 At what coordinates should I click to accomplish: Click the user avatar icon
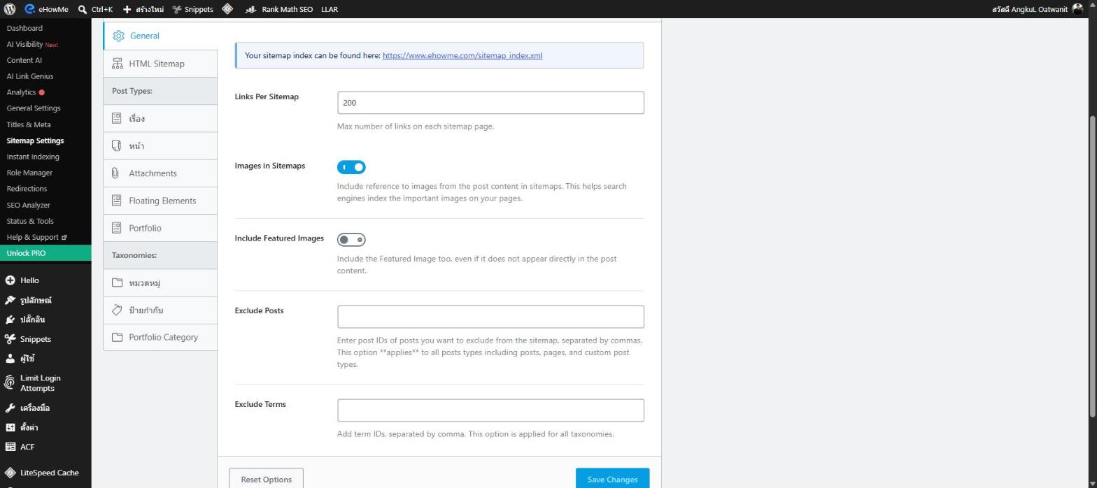tap(1077, 9)
